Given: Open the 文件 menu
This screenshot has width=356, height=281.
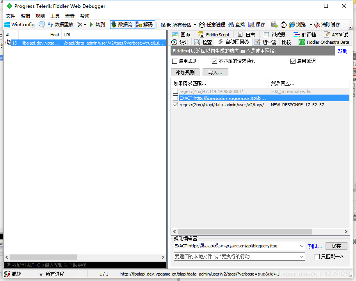Looking at the screenshot, I should coord(11,16).
